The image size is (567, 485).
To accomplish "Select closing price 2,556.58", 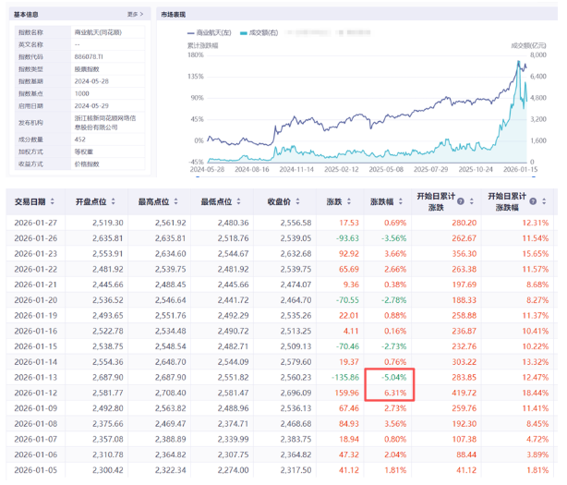I will point(296,223).
